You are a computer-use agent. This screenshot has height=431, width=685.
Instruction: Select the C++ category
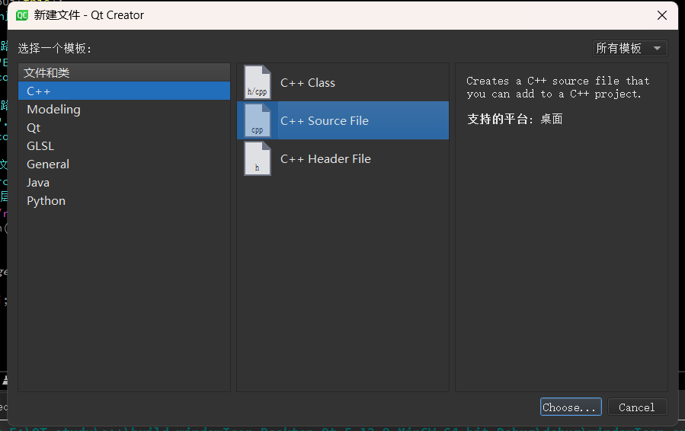(x=124, y=91)
